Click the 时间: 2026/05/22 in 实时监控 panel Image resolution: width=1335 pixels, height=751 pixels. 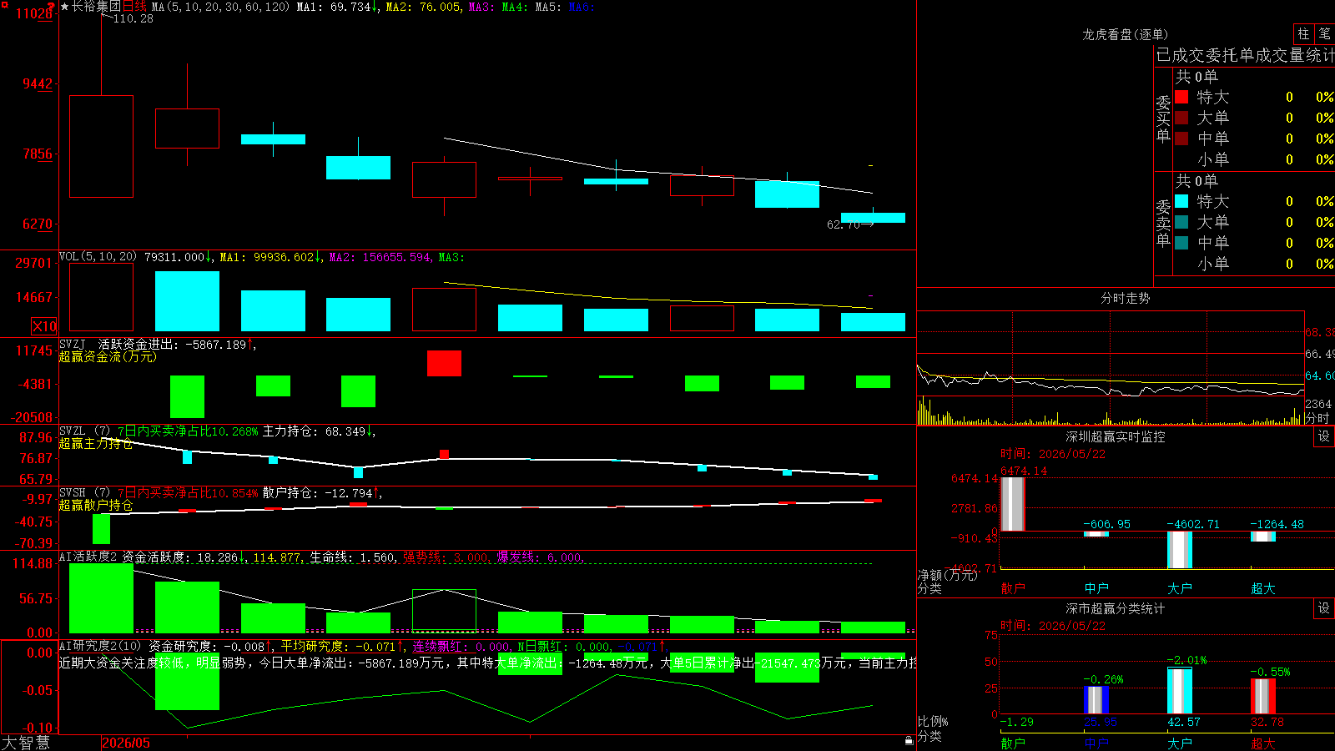pyautogui.click(x=1053, y=454)
